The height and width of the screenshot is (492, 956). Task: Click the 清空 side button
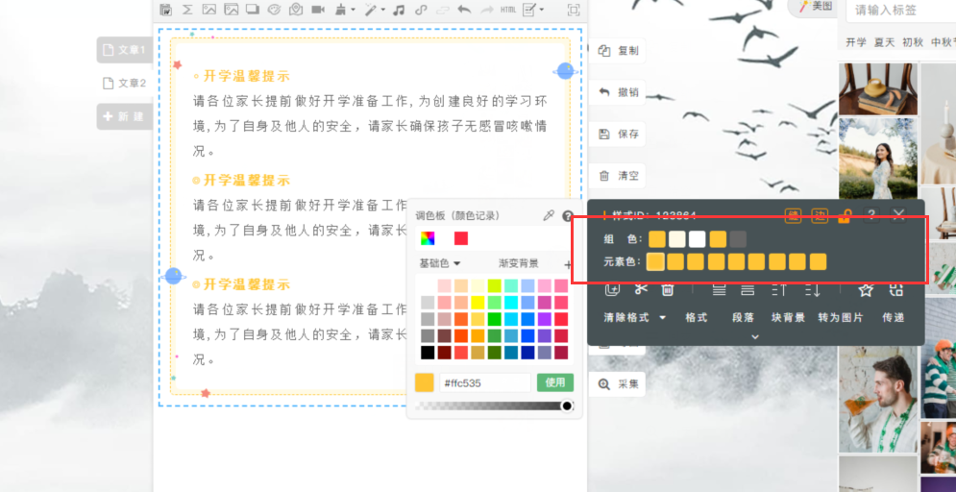[618, 176]
